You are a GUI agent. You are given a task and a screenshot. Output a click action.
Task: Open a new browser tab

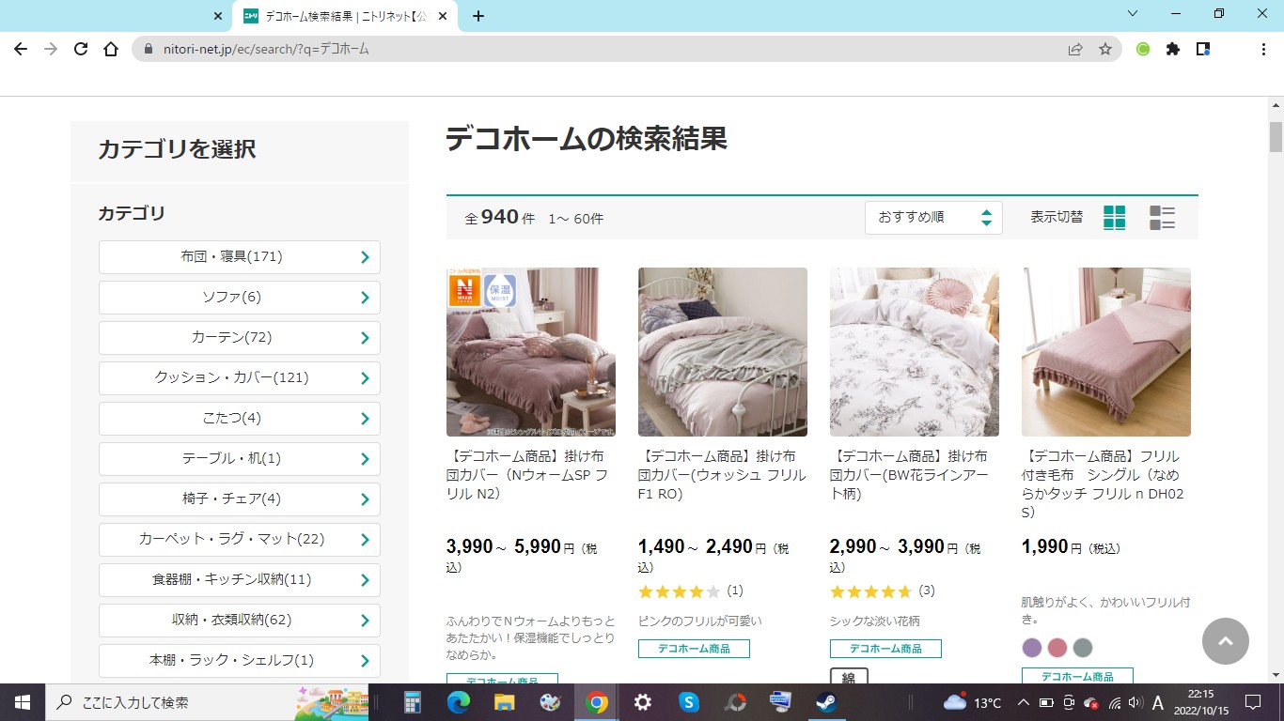tap(478, 16)
